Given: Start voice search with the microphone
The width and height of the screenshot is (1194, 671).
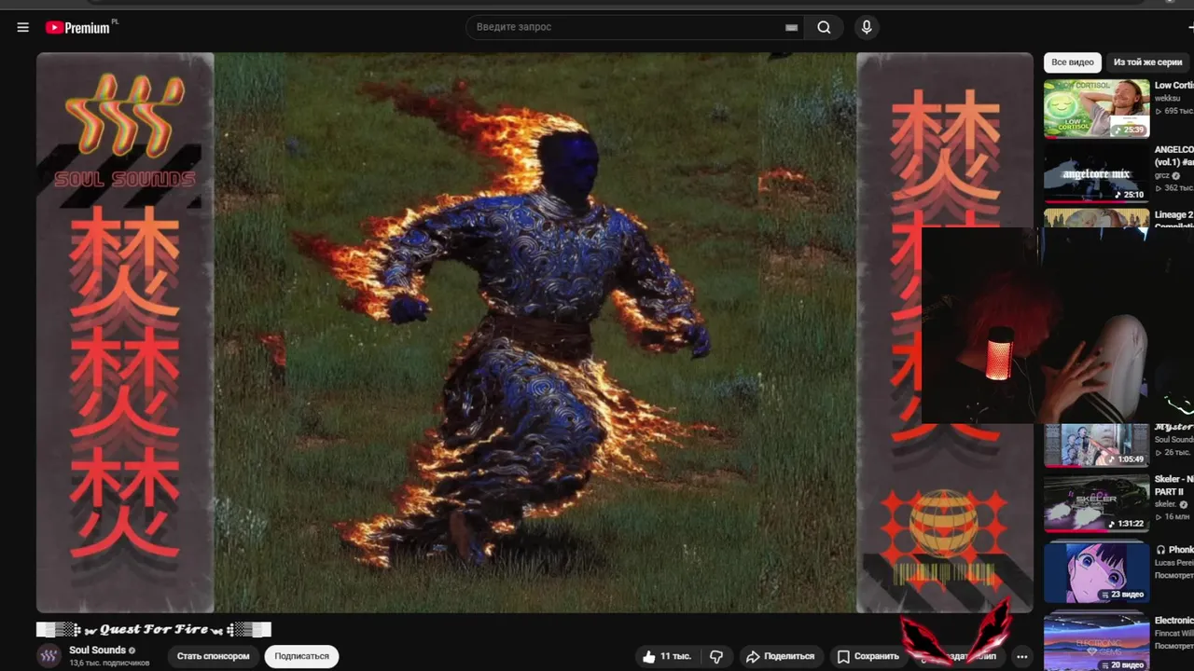Looking at the screenshot, I should [x=867, y=27].
